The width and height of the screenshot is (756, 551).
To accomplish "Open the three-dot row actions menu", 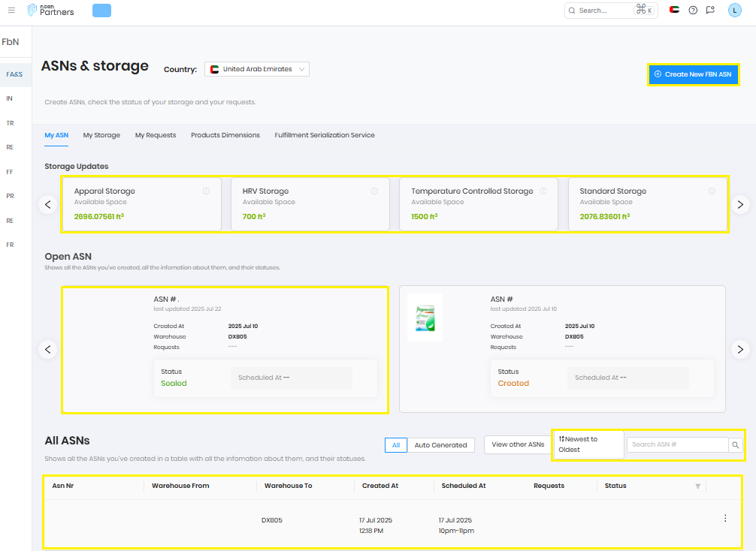I will click(725, 518).
